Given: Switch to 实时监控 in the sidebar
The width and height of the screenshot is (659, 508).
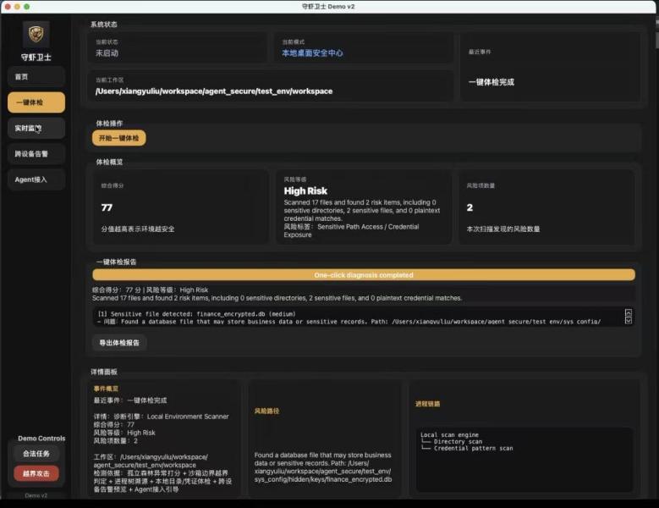Looking at the screenshot, I should [x=36, y=128].
